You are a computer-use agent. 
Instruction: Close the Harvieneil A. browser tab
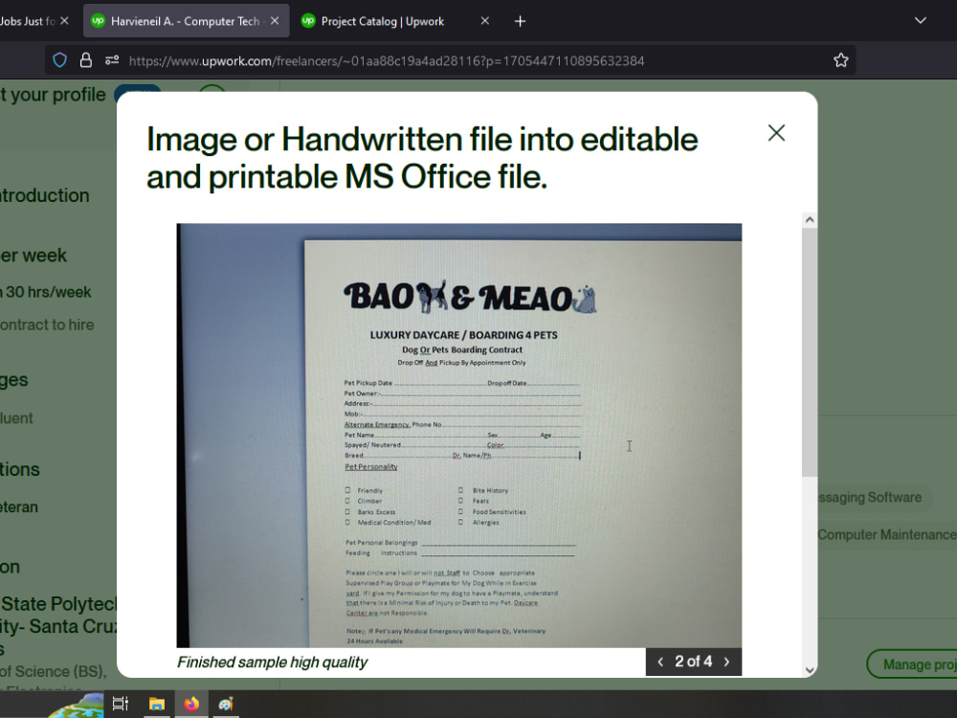(275, 21)
